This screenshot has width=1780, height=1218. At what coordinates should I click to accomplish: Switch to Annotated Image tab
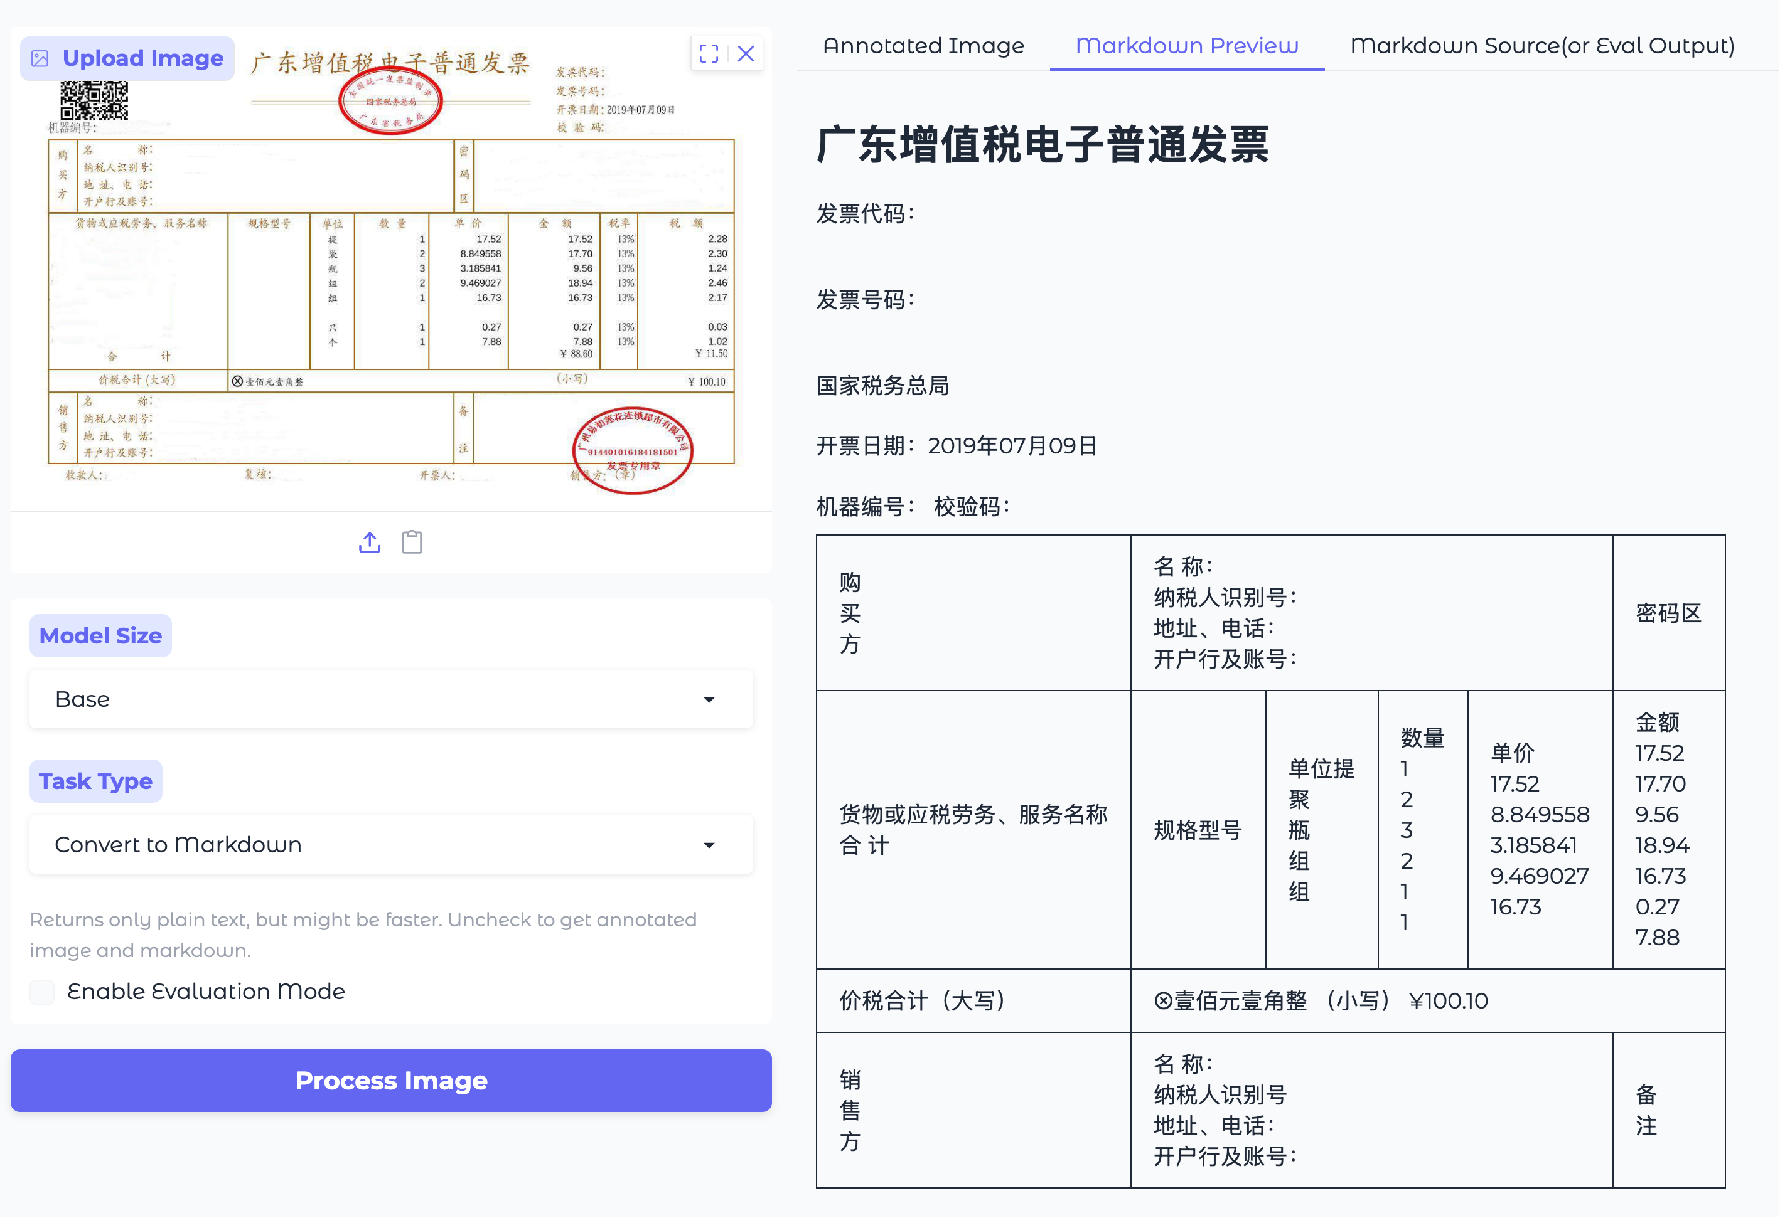click(x=923, y=46)
